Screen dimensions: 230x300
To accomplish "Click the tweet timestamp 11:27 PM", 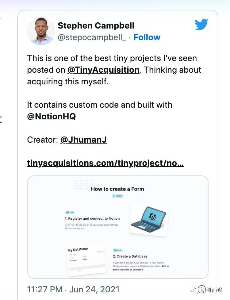I will click(x=45, y=289).
